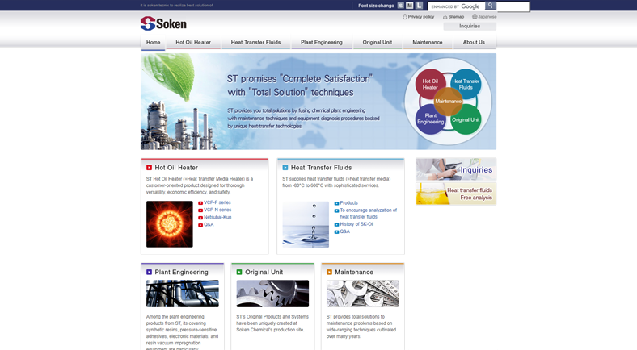Click the glowing burner thumbnail image
This screenshot has height=350, width=637.
(x=170, y=224)
